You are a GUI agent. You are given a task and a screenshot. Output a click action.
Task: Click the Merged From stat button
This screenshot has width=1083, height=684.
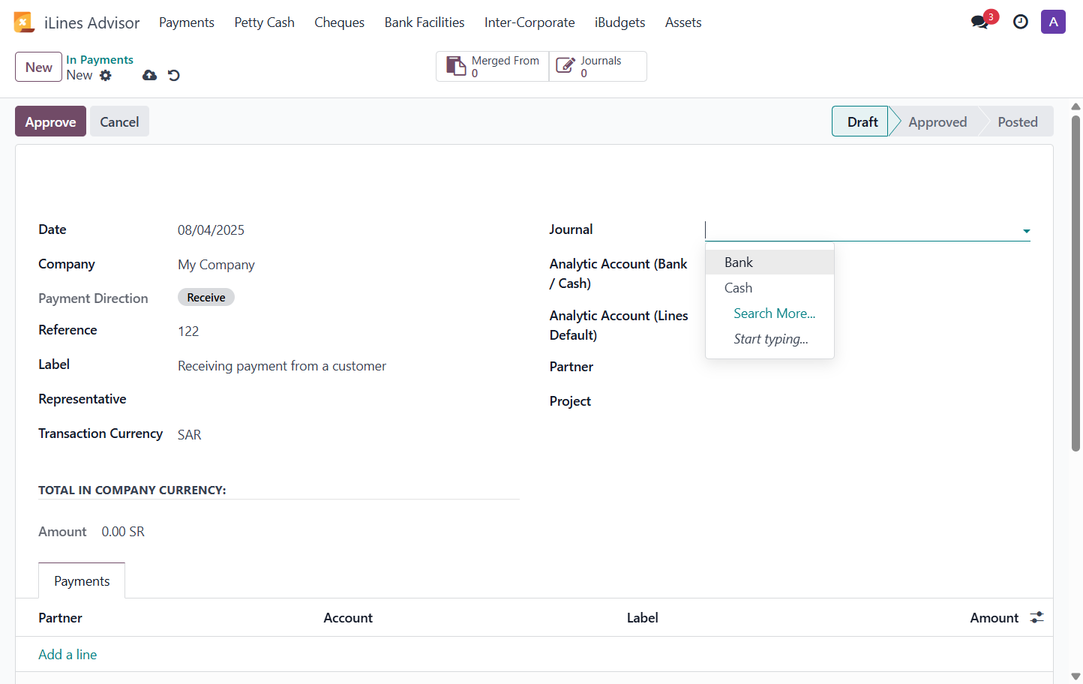pos(493,66)
